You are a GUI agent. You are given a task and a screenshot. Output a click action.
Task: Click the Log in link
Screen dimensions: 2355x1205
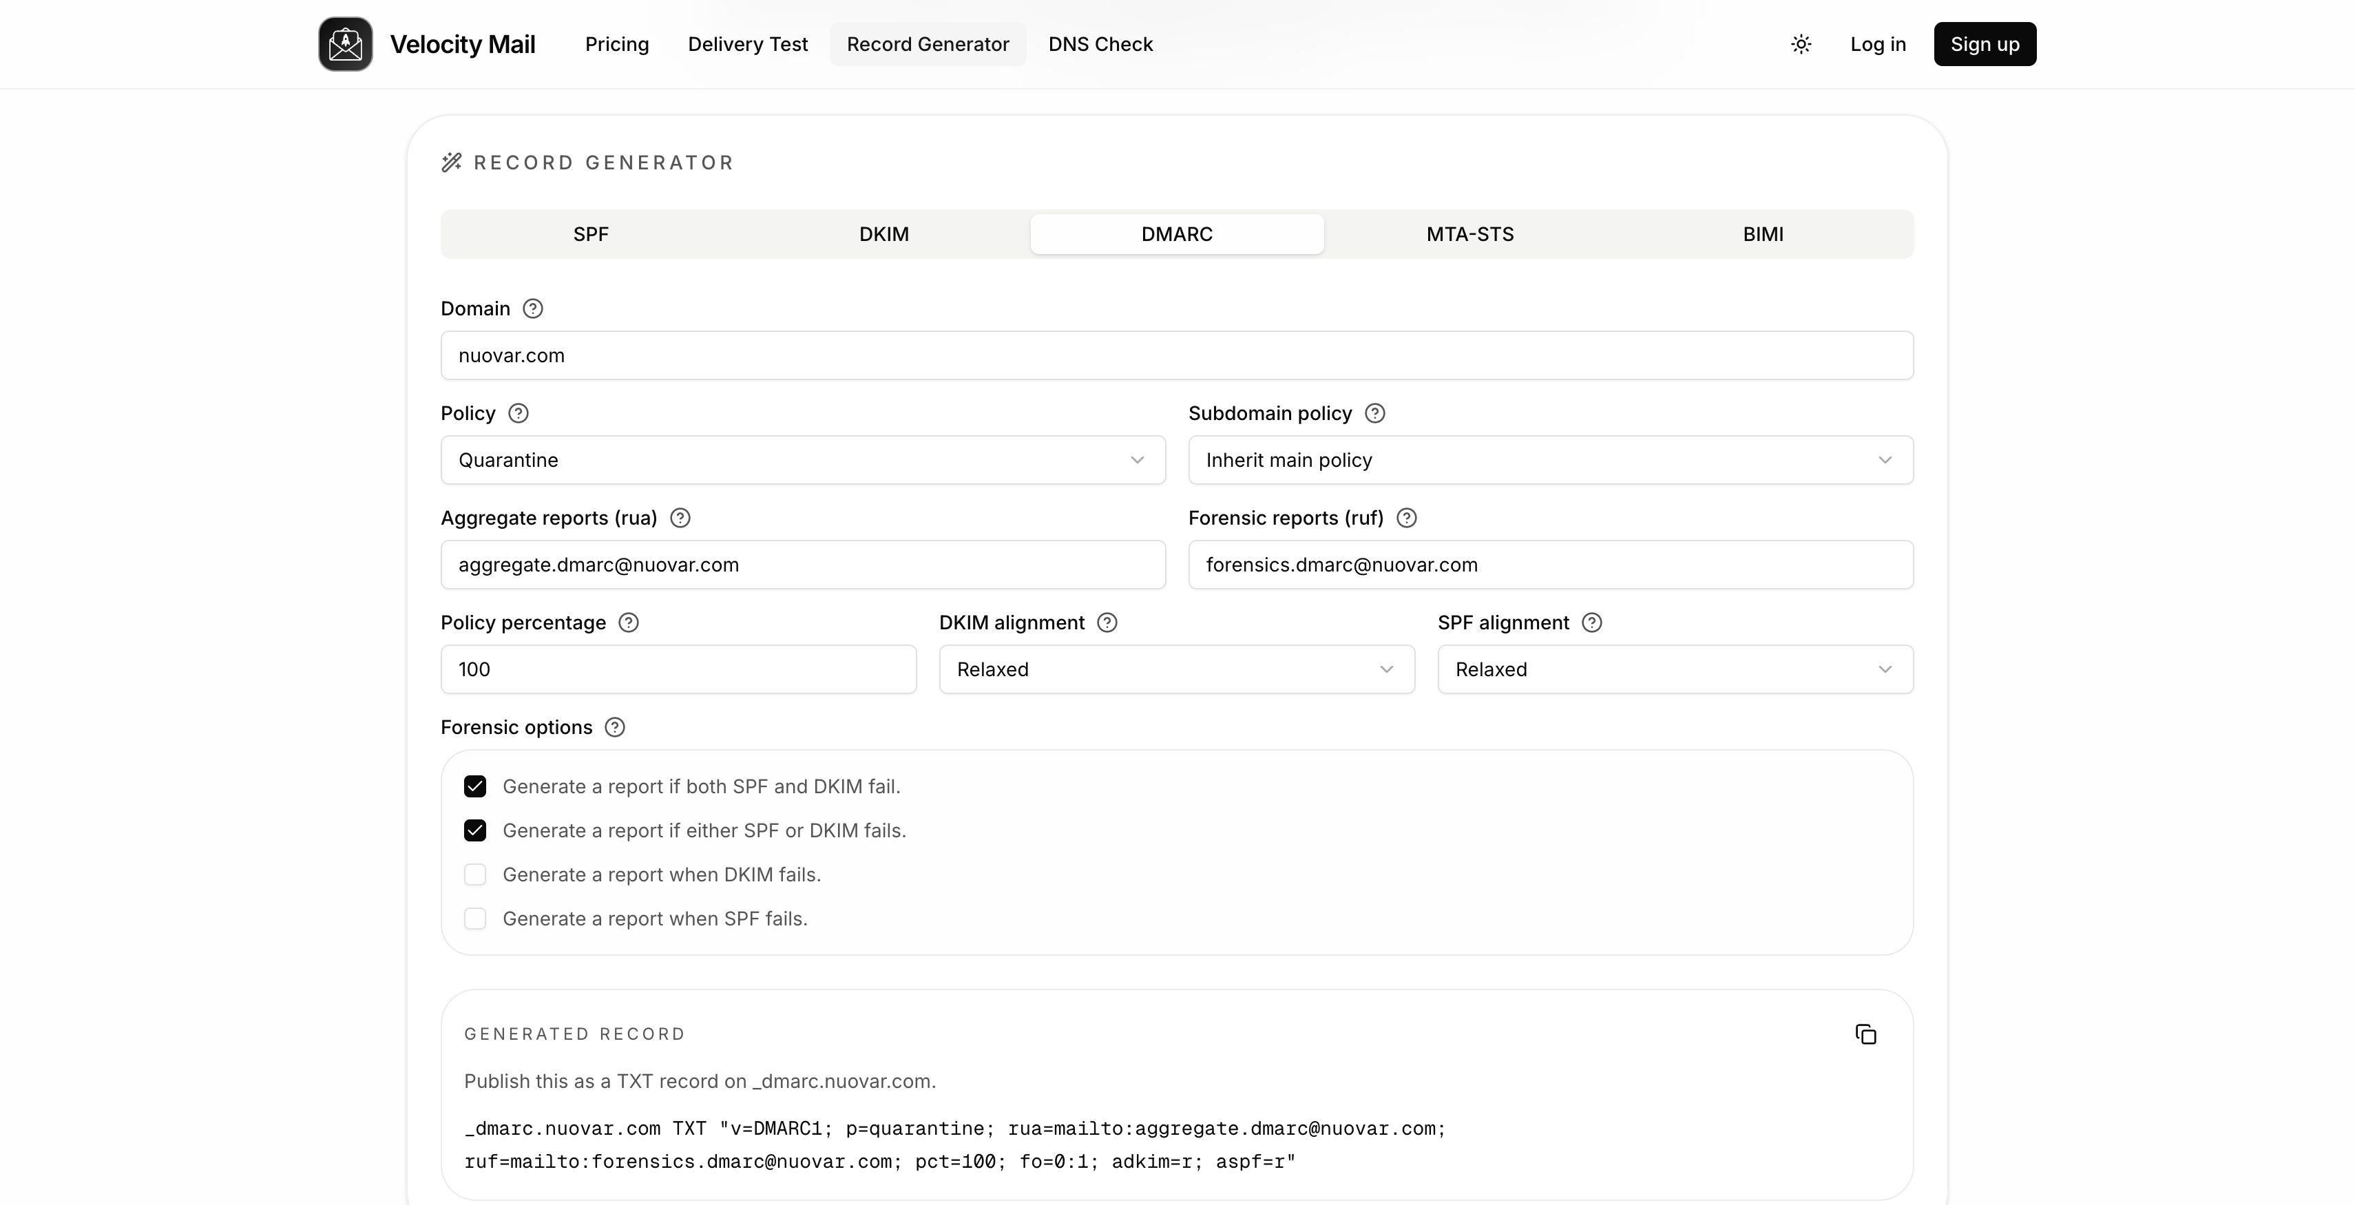1878,44
